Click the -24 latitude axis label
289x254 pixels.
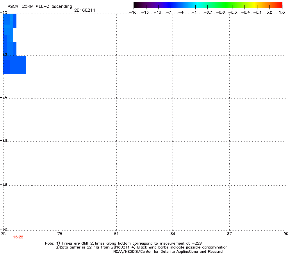click(4, 97)
